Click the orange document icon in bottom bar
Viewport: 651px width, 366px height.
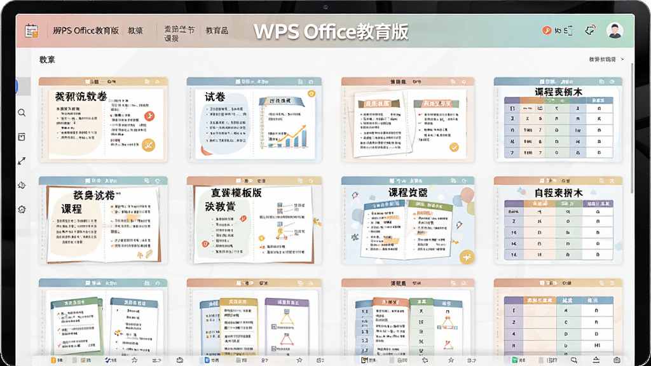point(53,360)
